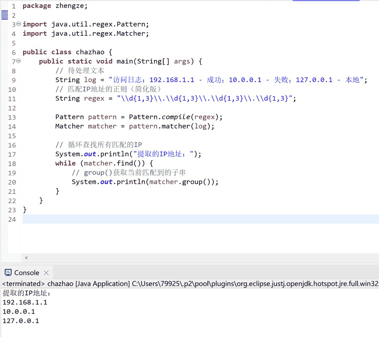The image size is (379, 337).
Task: Click matcher.group() on line 20
Action: tap(180, 182)
